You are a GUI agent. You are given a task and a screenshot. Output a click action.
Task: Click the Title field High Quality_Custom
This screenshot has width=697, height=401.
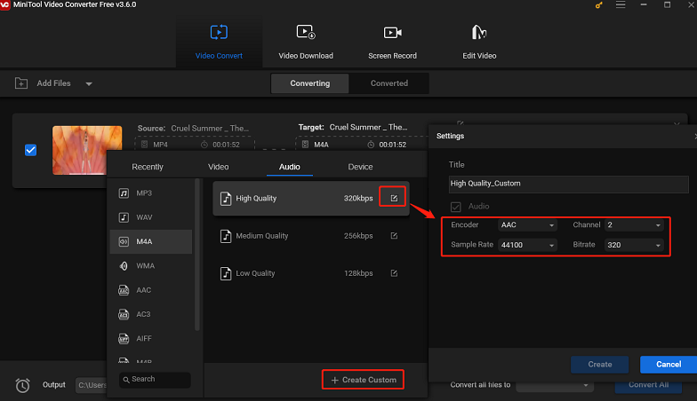tap(569, 185)
